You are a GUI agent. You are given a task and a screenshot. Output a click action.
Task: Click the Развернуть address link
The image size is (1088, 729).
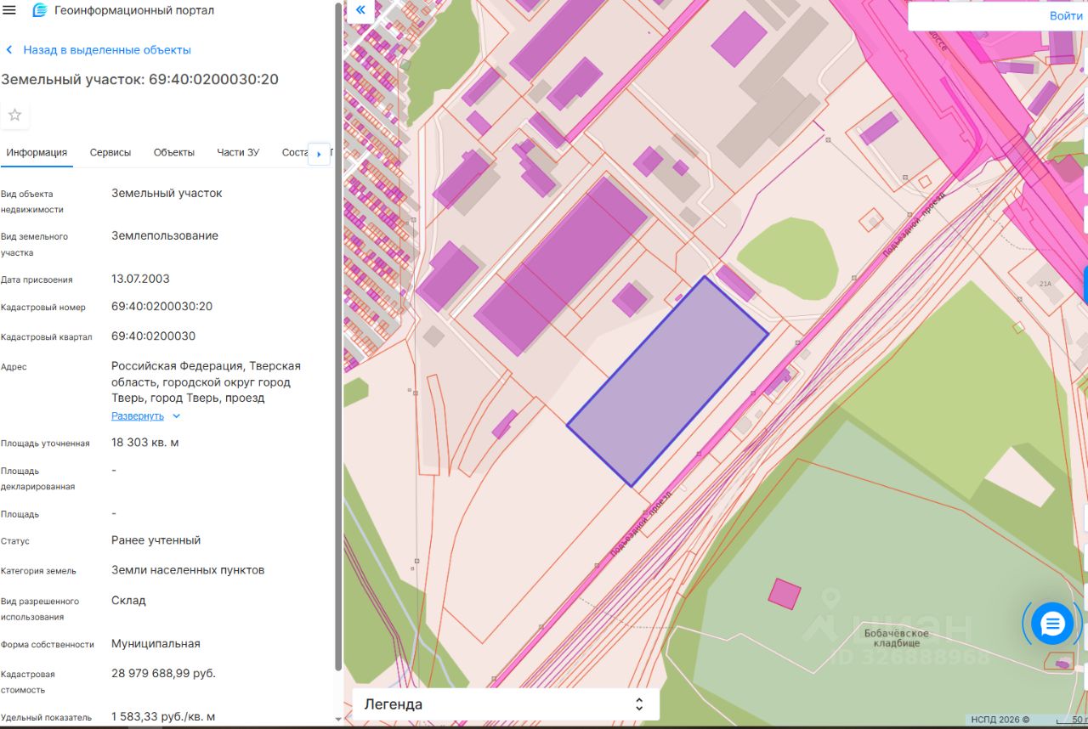click(138, 416)
